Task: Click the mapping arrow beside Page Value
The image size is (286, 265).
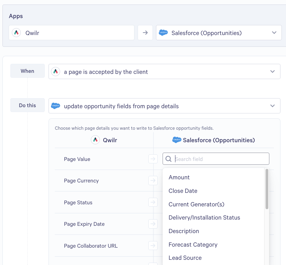Action: tap(153, 159)
